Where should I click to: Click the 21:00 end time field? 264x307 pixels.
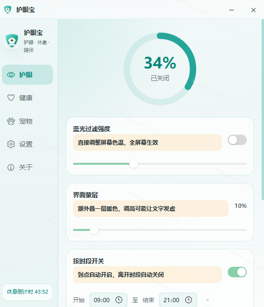tap(178, 300)
